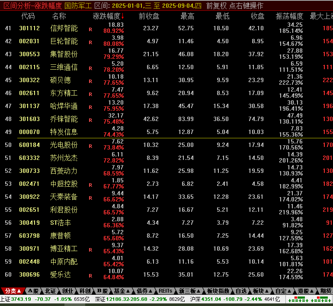Switch to the B股 tab
Screen dimensions: 333x306
pos(102,291)
